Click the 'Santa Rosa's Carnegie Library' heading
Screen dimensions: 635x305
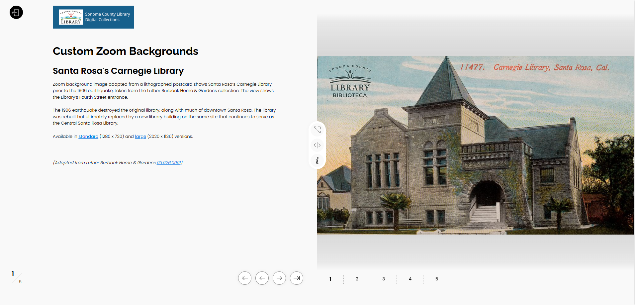(x=118, y=71)
